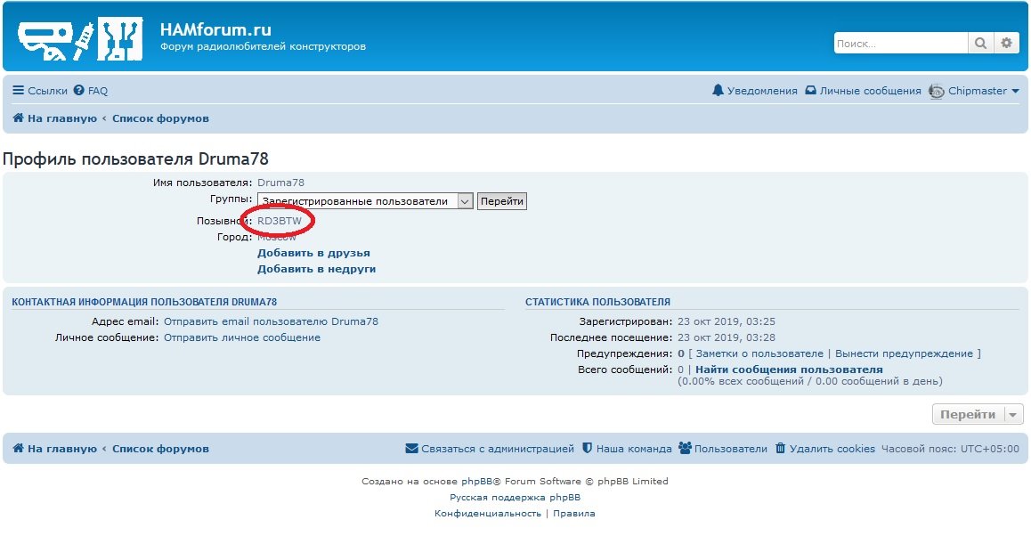Viewport: 1031px width, 536px height.
Task: Click home icon in top breadcrumb
Action: click(18, 118)
